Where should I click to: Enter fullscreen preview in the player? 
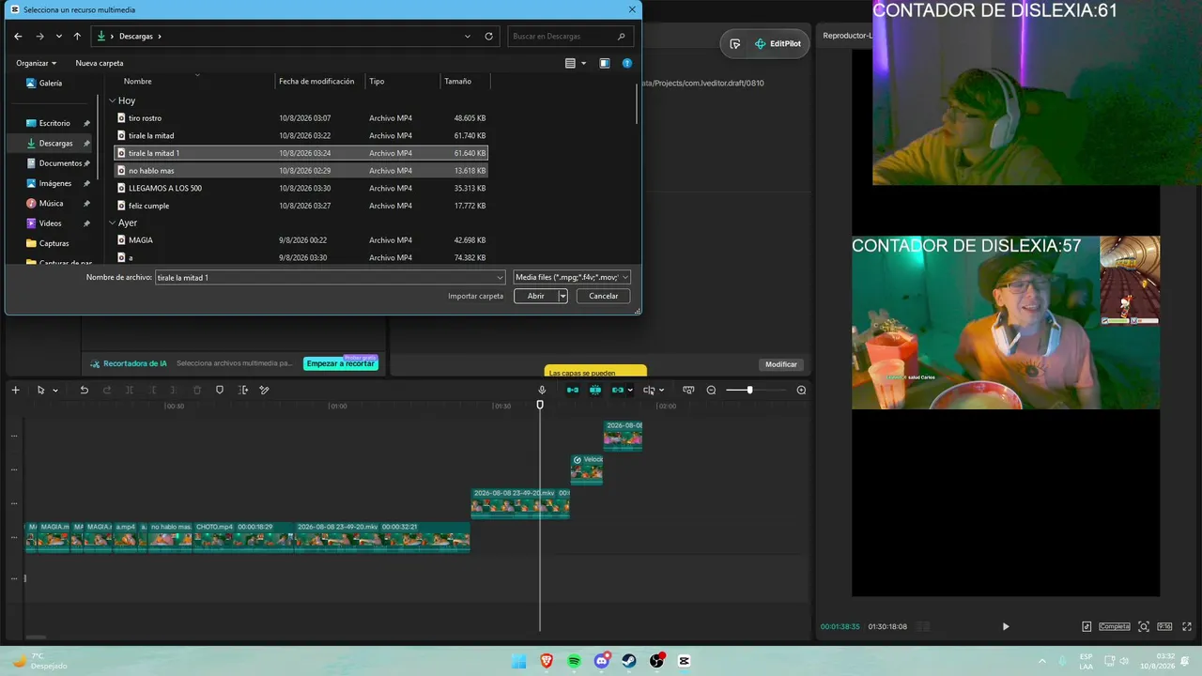click(x=1186, y=626)
